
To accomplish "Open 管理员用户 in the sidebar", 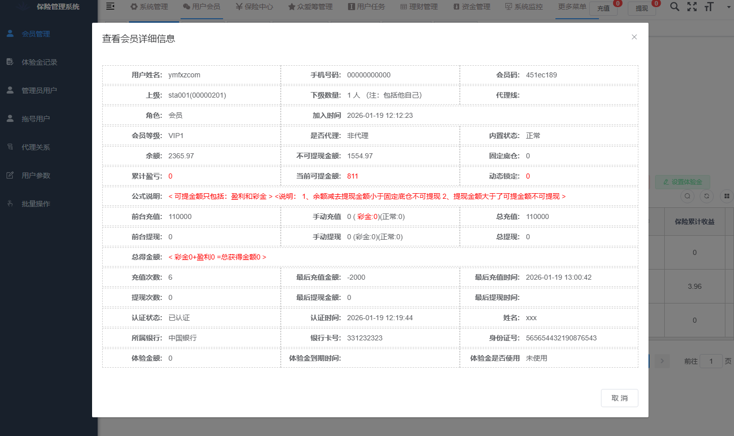I will [x=39, y=91].
